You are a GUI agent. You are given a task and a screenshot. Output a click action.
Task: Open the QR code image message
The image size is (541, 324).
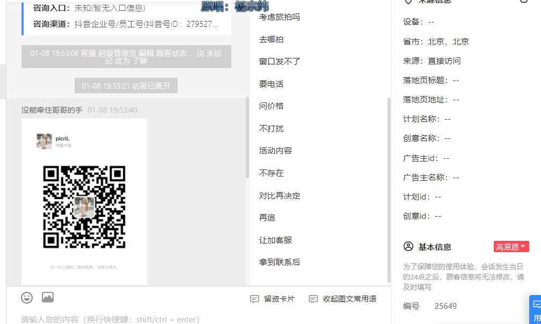[x=84, y=202]
